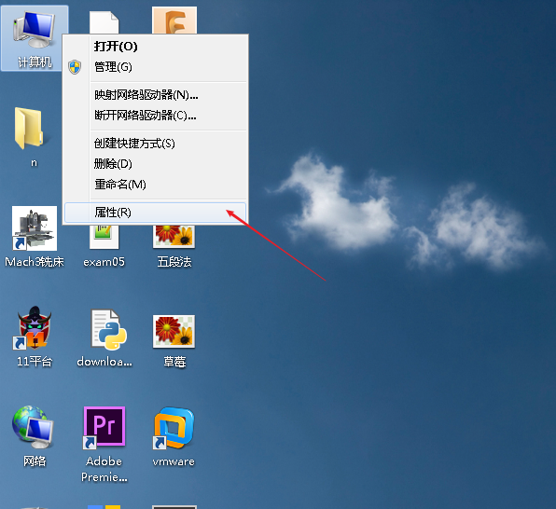The width and height of the screenshot is (556, 509).
Task: Select the orange F application icon
Action: tap(174, 21)
